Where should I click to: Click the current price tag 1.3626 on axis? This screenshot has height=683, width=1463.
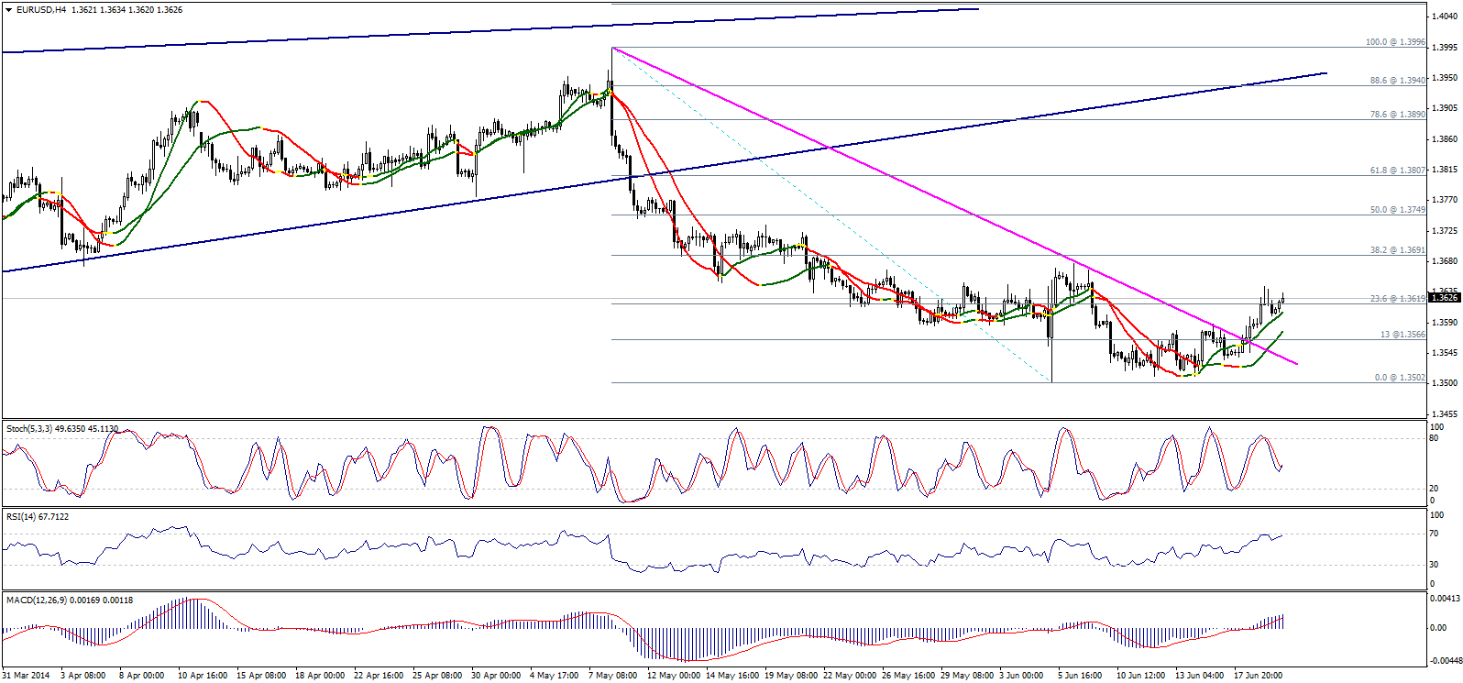[1444, 298]
